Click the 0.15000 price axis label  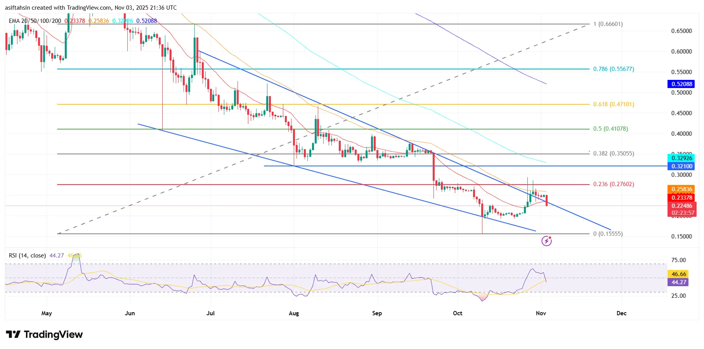[x=681, y=237]
